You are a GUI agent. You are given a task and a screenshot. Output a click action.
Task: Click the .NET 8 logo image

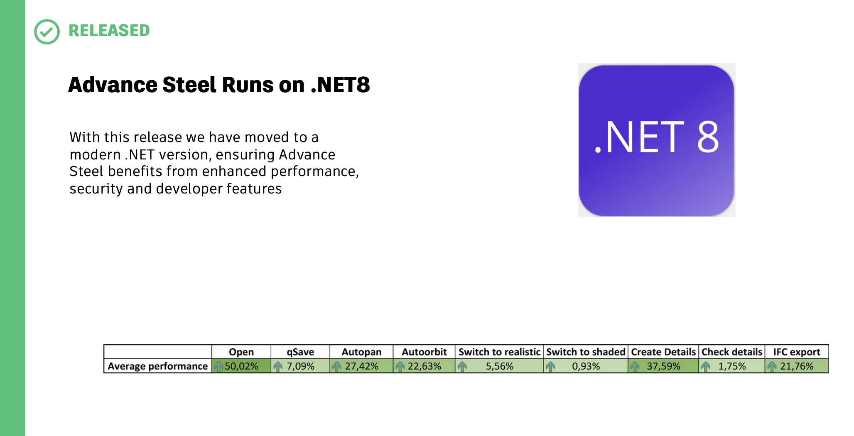[657, 140]
